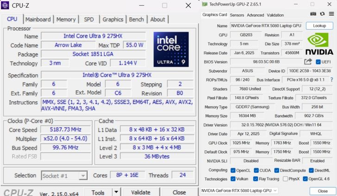Click the Bus Speed 99.76 MHz value

[66, 147]
